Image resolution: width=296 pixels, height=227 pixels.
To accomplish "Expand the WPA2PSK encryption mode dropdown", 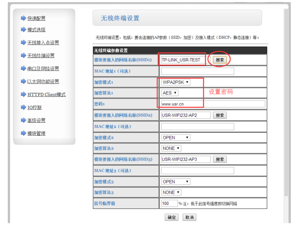I will [175, 82].
